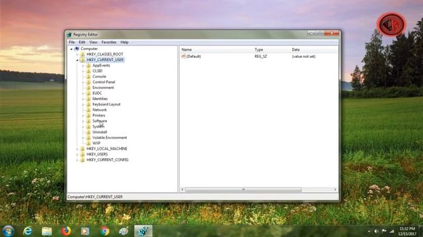The width and height of the screenshot is (423, 237).
Task: Expand the AppEvents key
Action: click(x=83, y=66)
